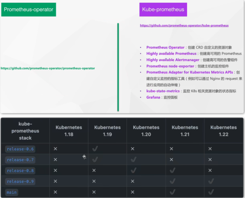Select the release-0.6 branch tag
The height and width of the screenshot is (198, 245).
(x=20, y=149)
